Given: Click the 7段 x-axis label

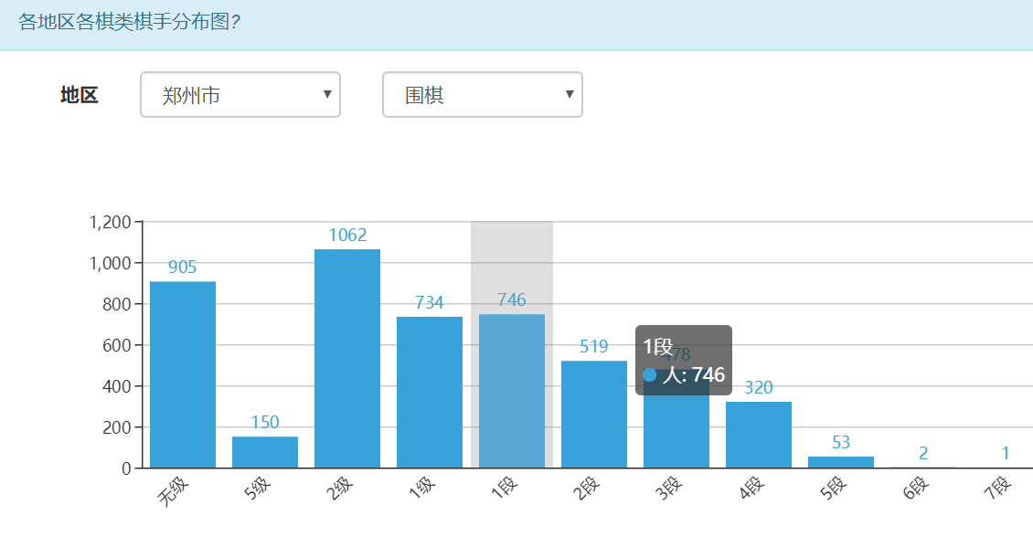Looking at the screenshot, I should [997, 492].
